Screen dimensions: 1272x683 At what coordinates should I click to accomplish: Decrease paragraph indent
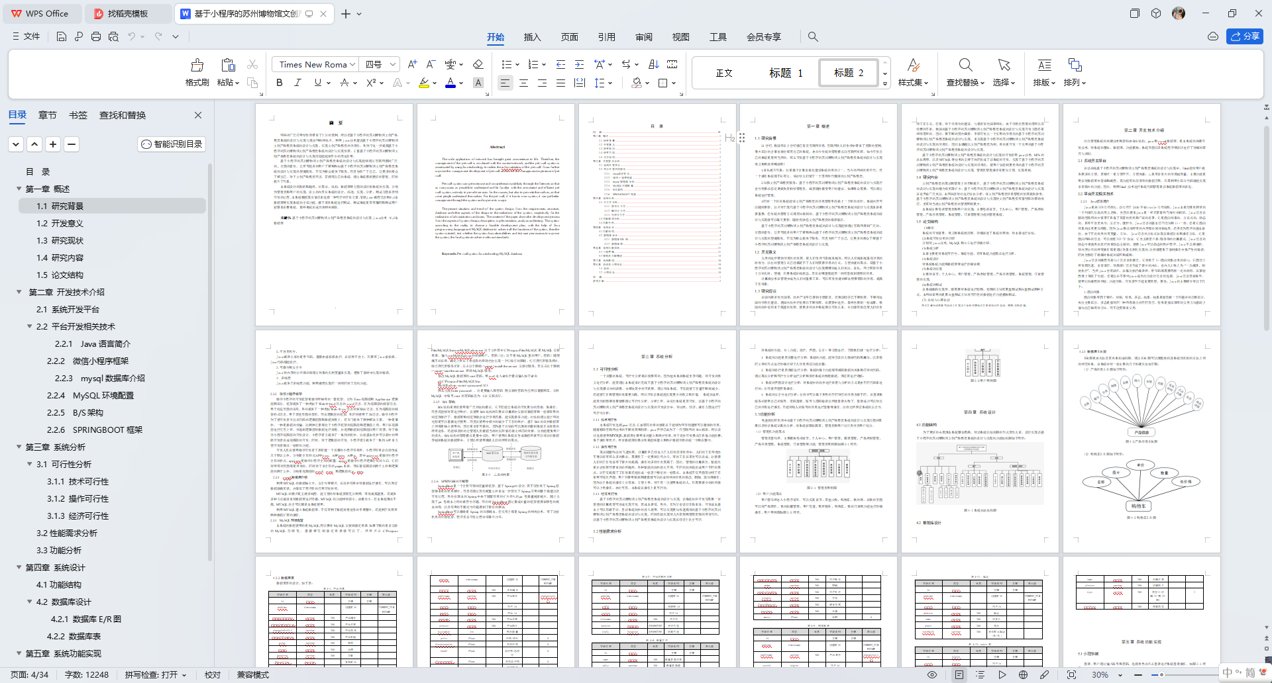pos(560,64)
